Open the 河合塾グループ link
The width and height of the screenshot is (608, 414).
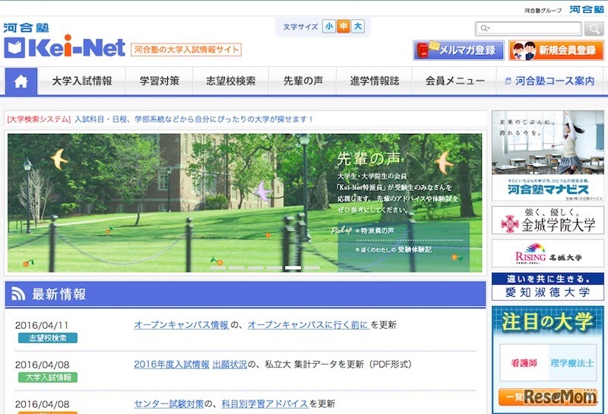tap(543, 11)
